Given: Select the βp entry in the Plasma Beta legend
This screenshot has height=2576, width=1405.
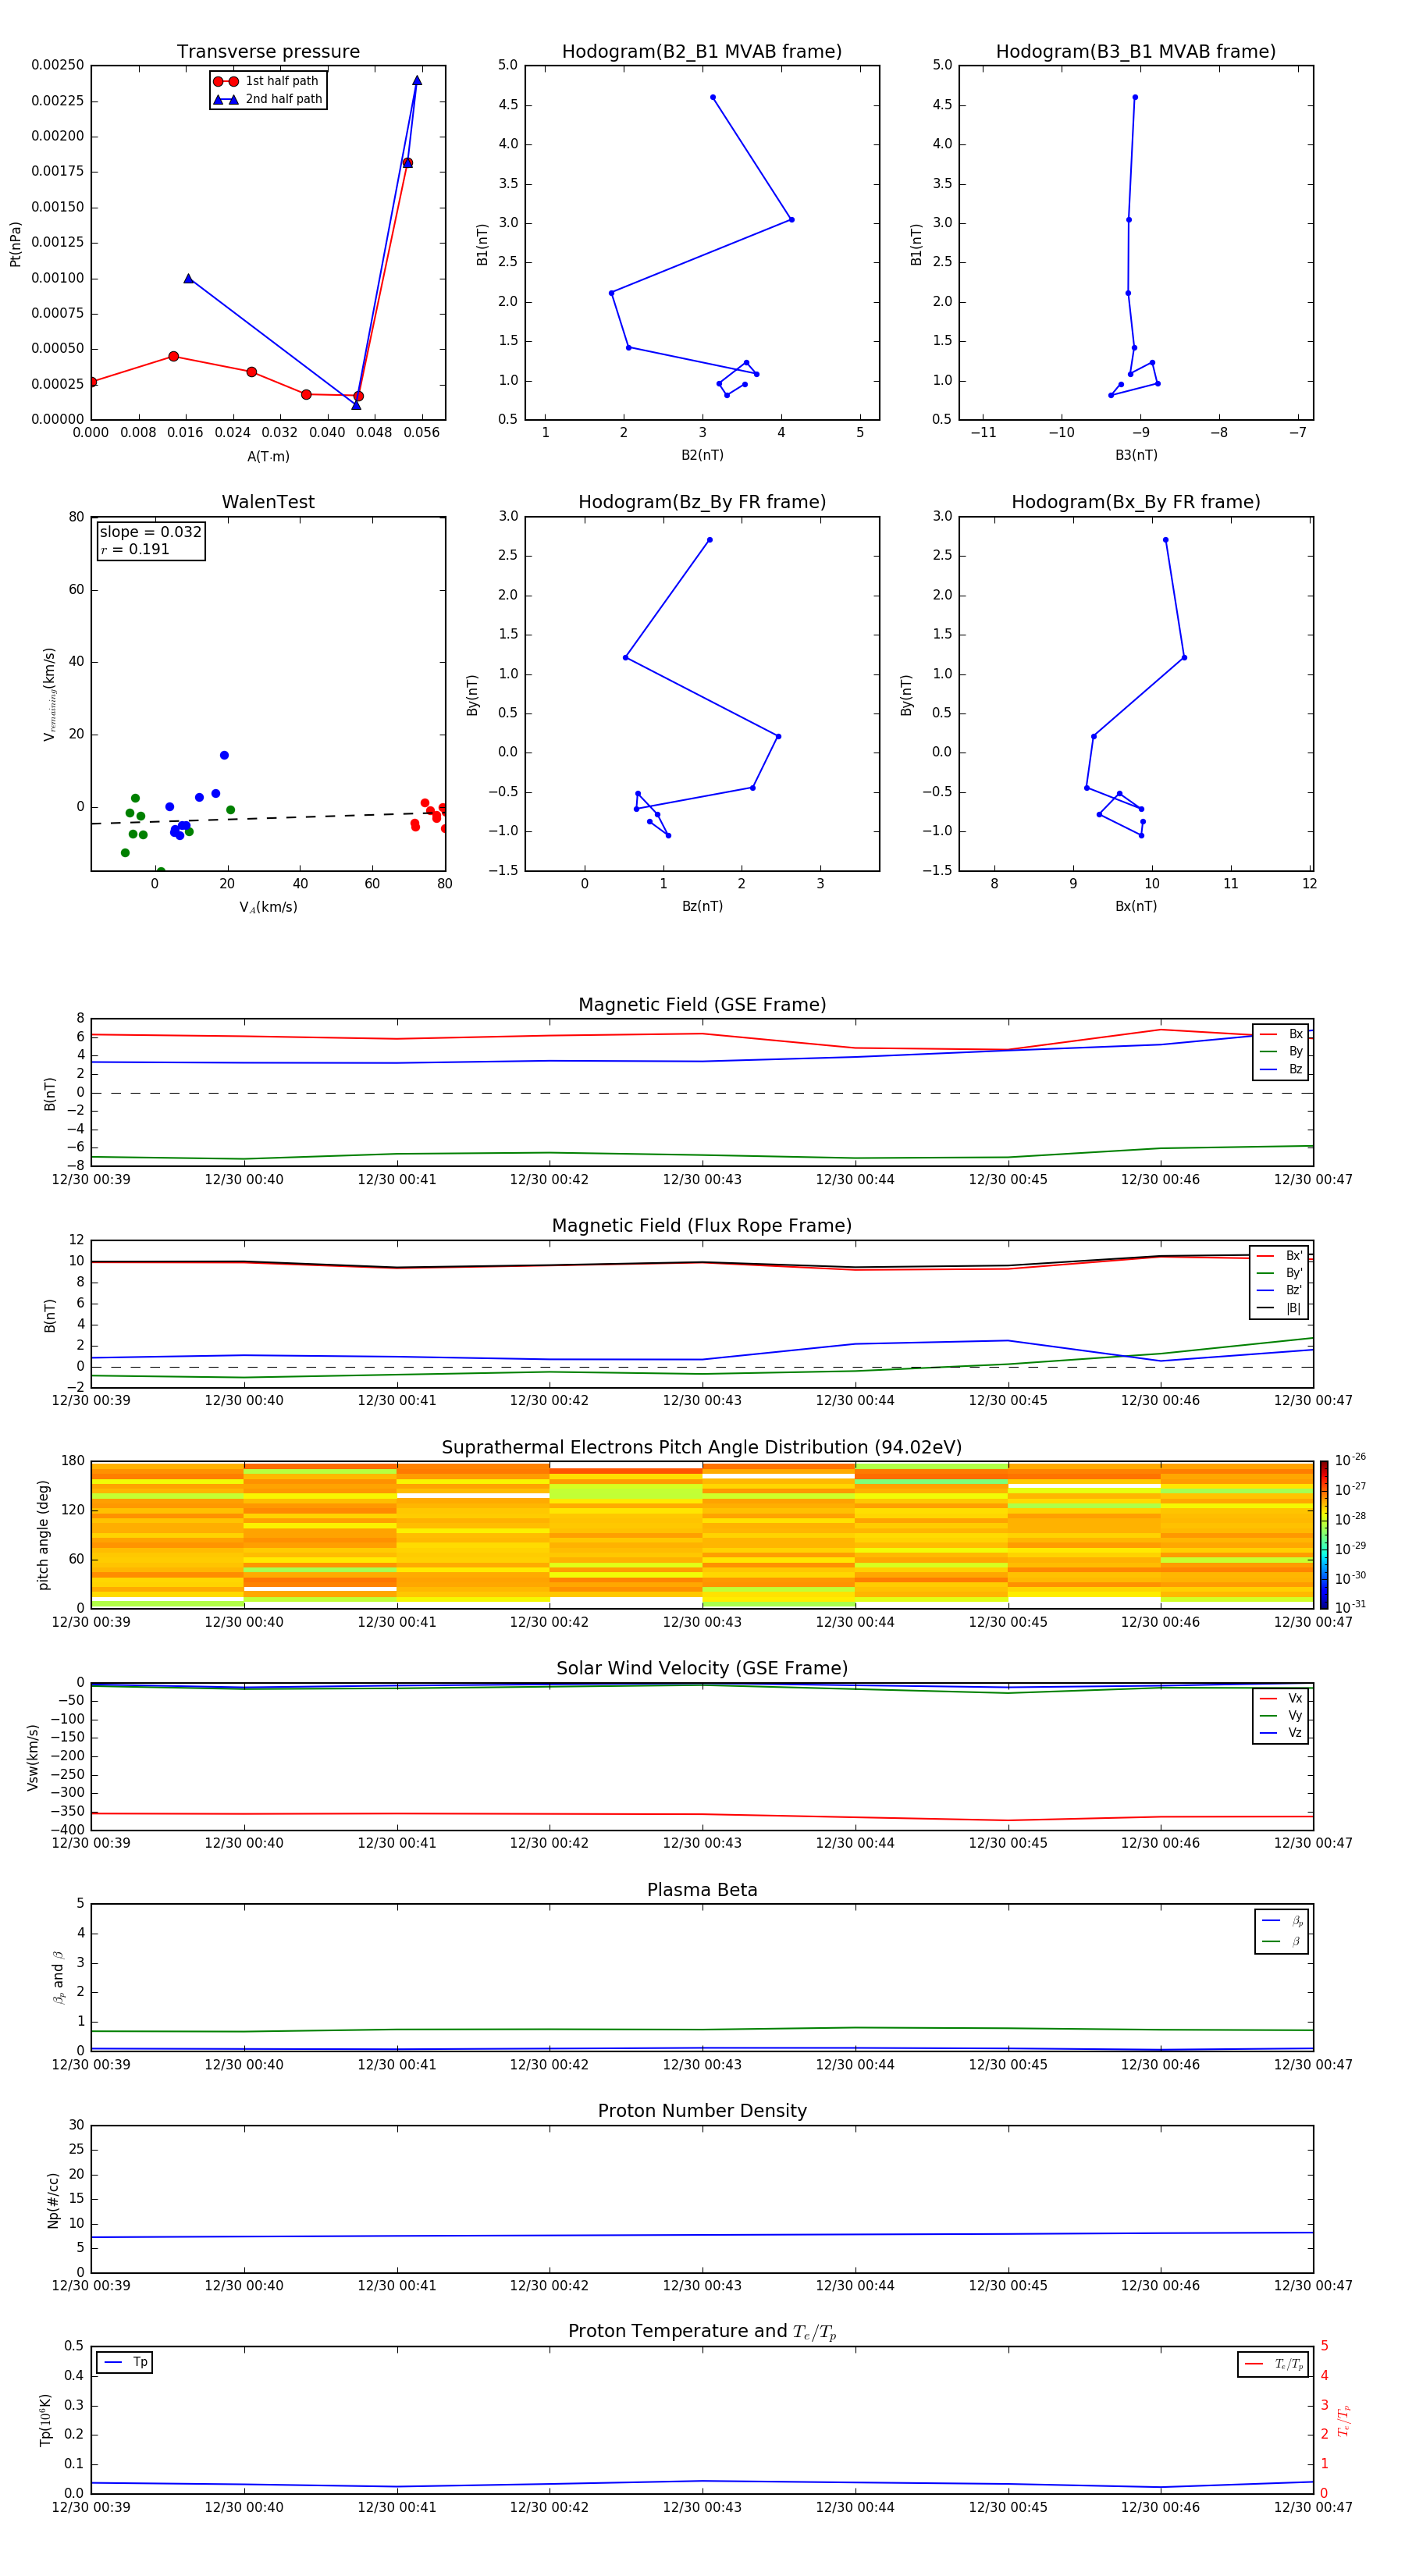Looking at the screenshot, I should 1282,1920.
